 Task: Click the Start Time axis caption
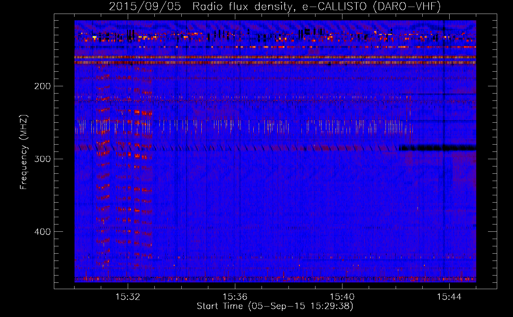coord(275,306)
